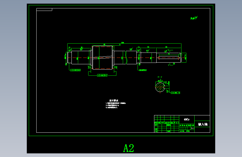The height and width of the screenshot is (157, 242).
Task: Click the third technical requirement line
Action: (x=112, y=107)
